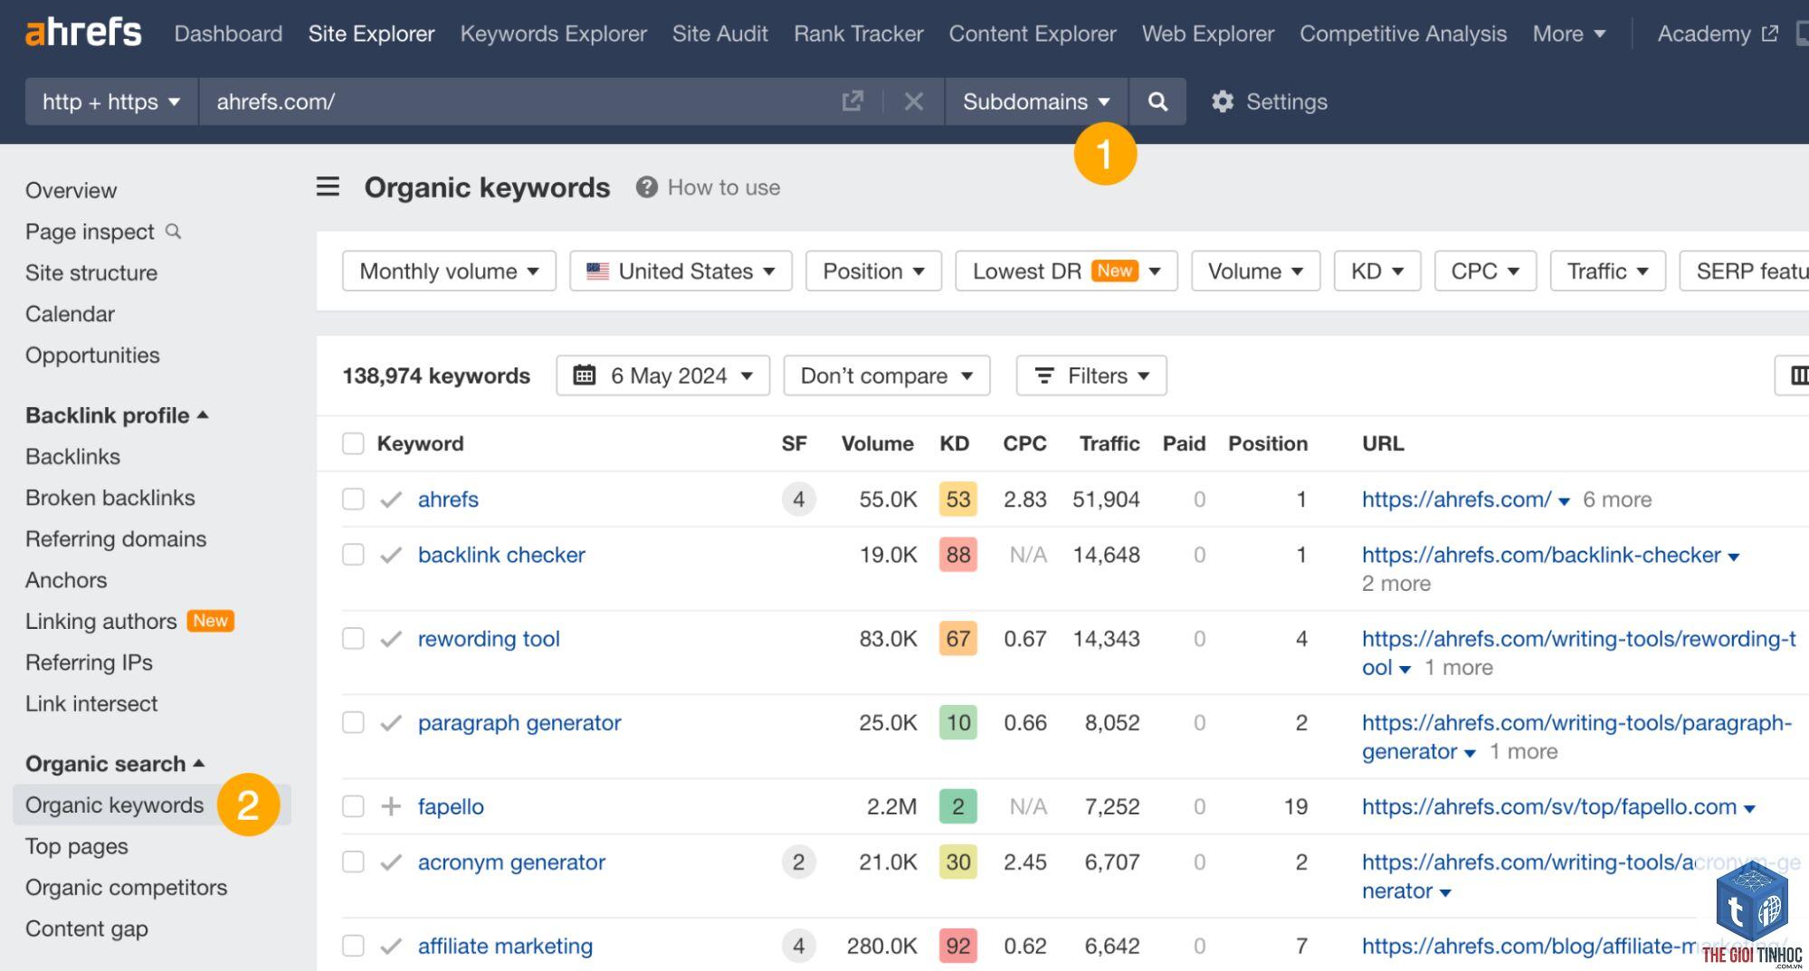Click the ahrefs.com/ URL input field
The height and width of the screenshot is (971, 1809).
516,101
